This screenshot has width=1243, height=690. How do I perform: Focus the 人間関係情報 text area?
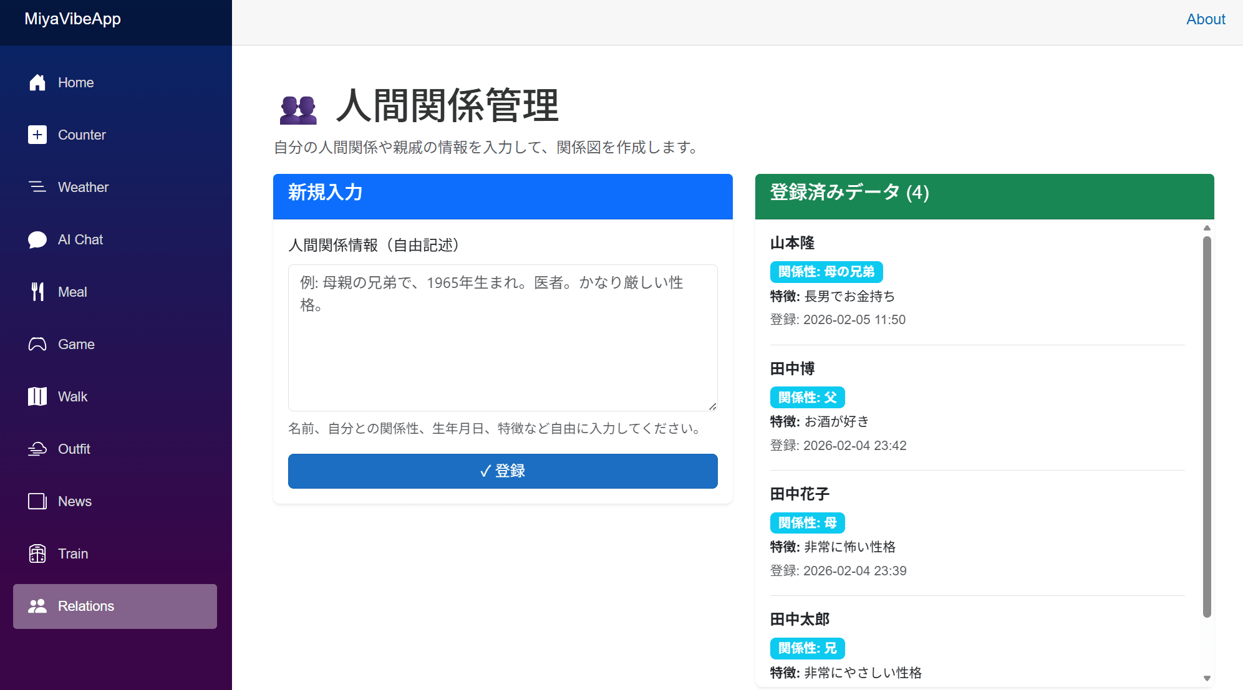tap(502, 337)
